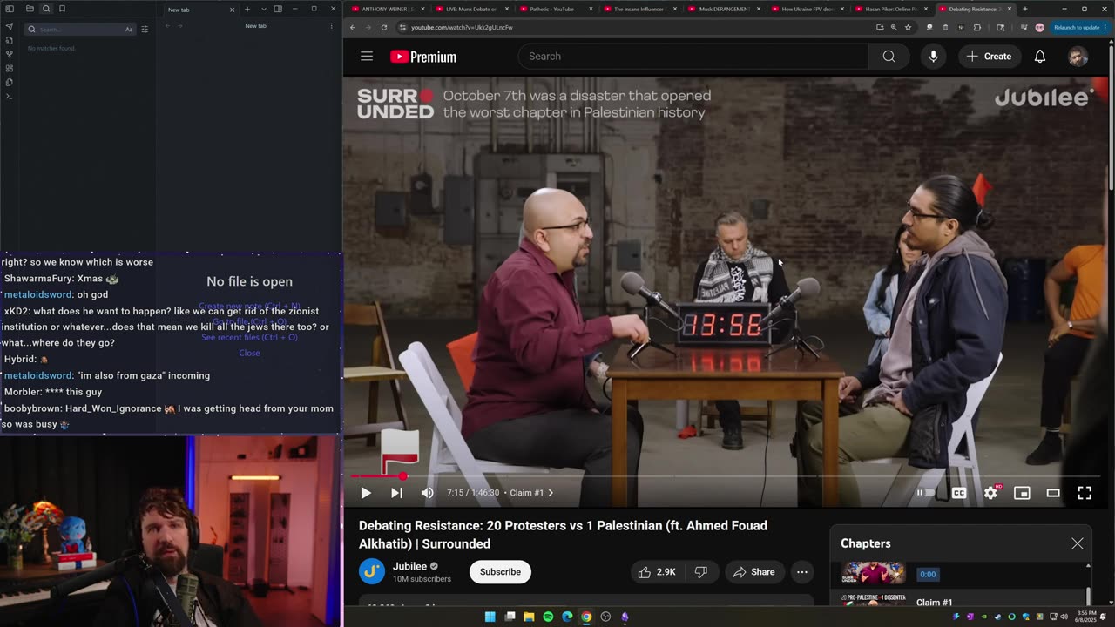
Task: Seek on the red video progress bar
Action: 726,476
